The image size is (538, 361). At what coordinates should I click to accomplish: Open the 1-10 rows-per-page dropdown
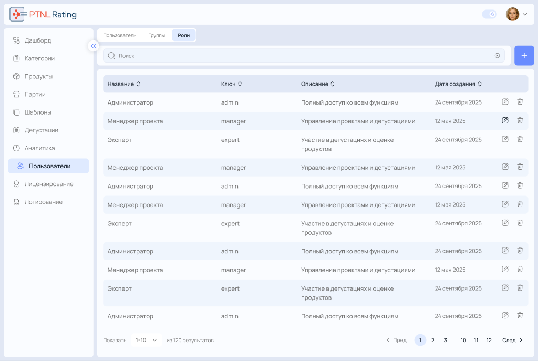click(146, 340)
